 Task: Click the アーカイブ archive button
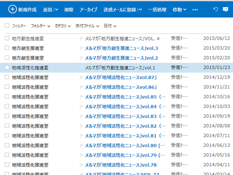(88, 10)
